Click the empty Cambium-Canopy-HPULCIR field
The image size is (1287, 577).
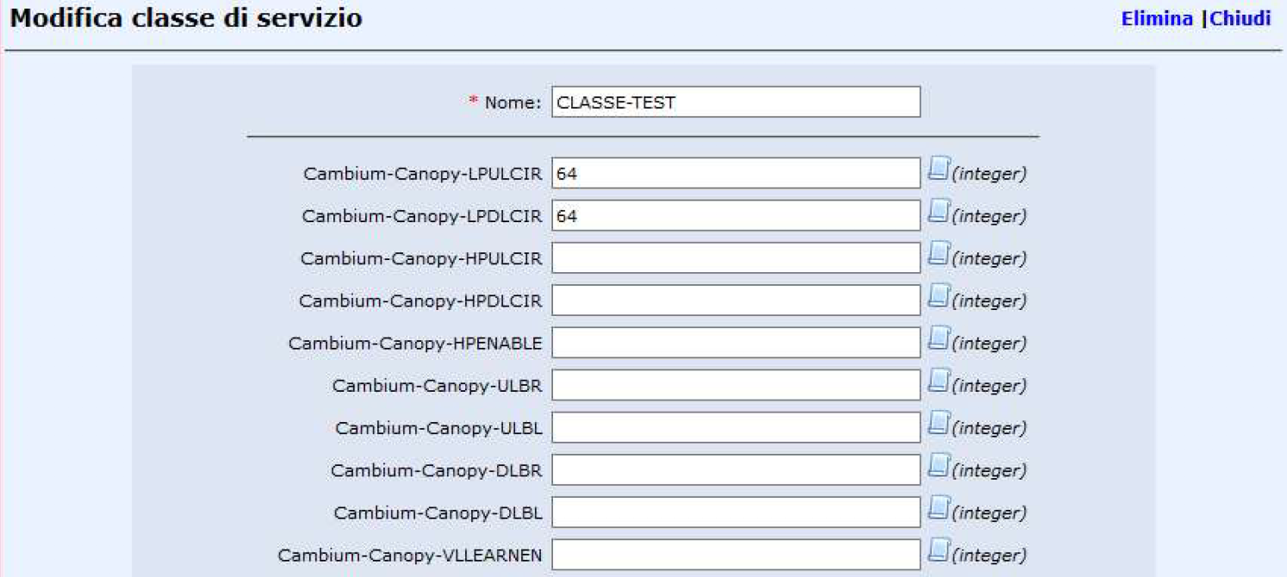736,257
